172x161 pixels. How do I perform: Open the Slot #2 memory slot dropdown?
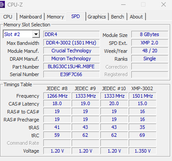pyautogui.click(x=36, y=34)
